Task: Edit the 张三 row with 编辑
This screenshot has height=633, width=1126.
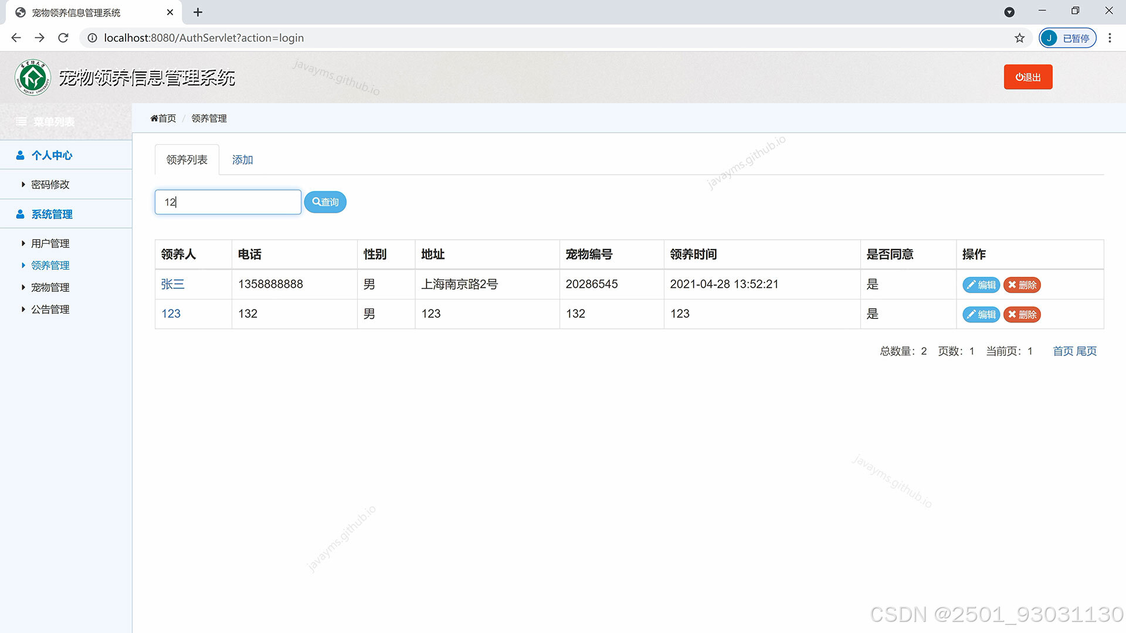Action: point(981,285)
